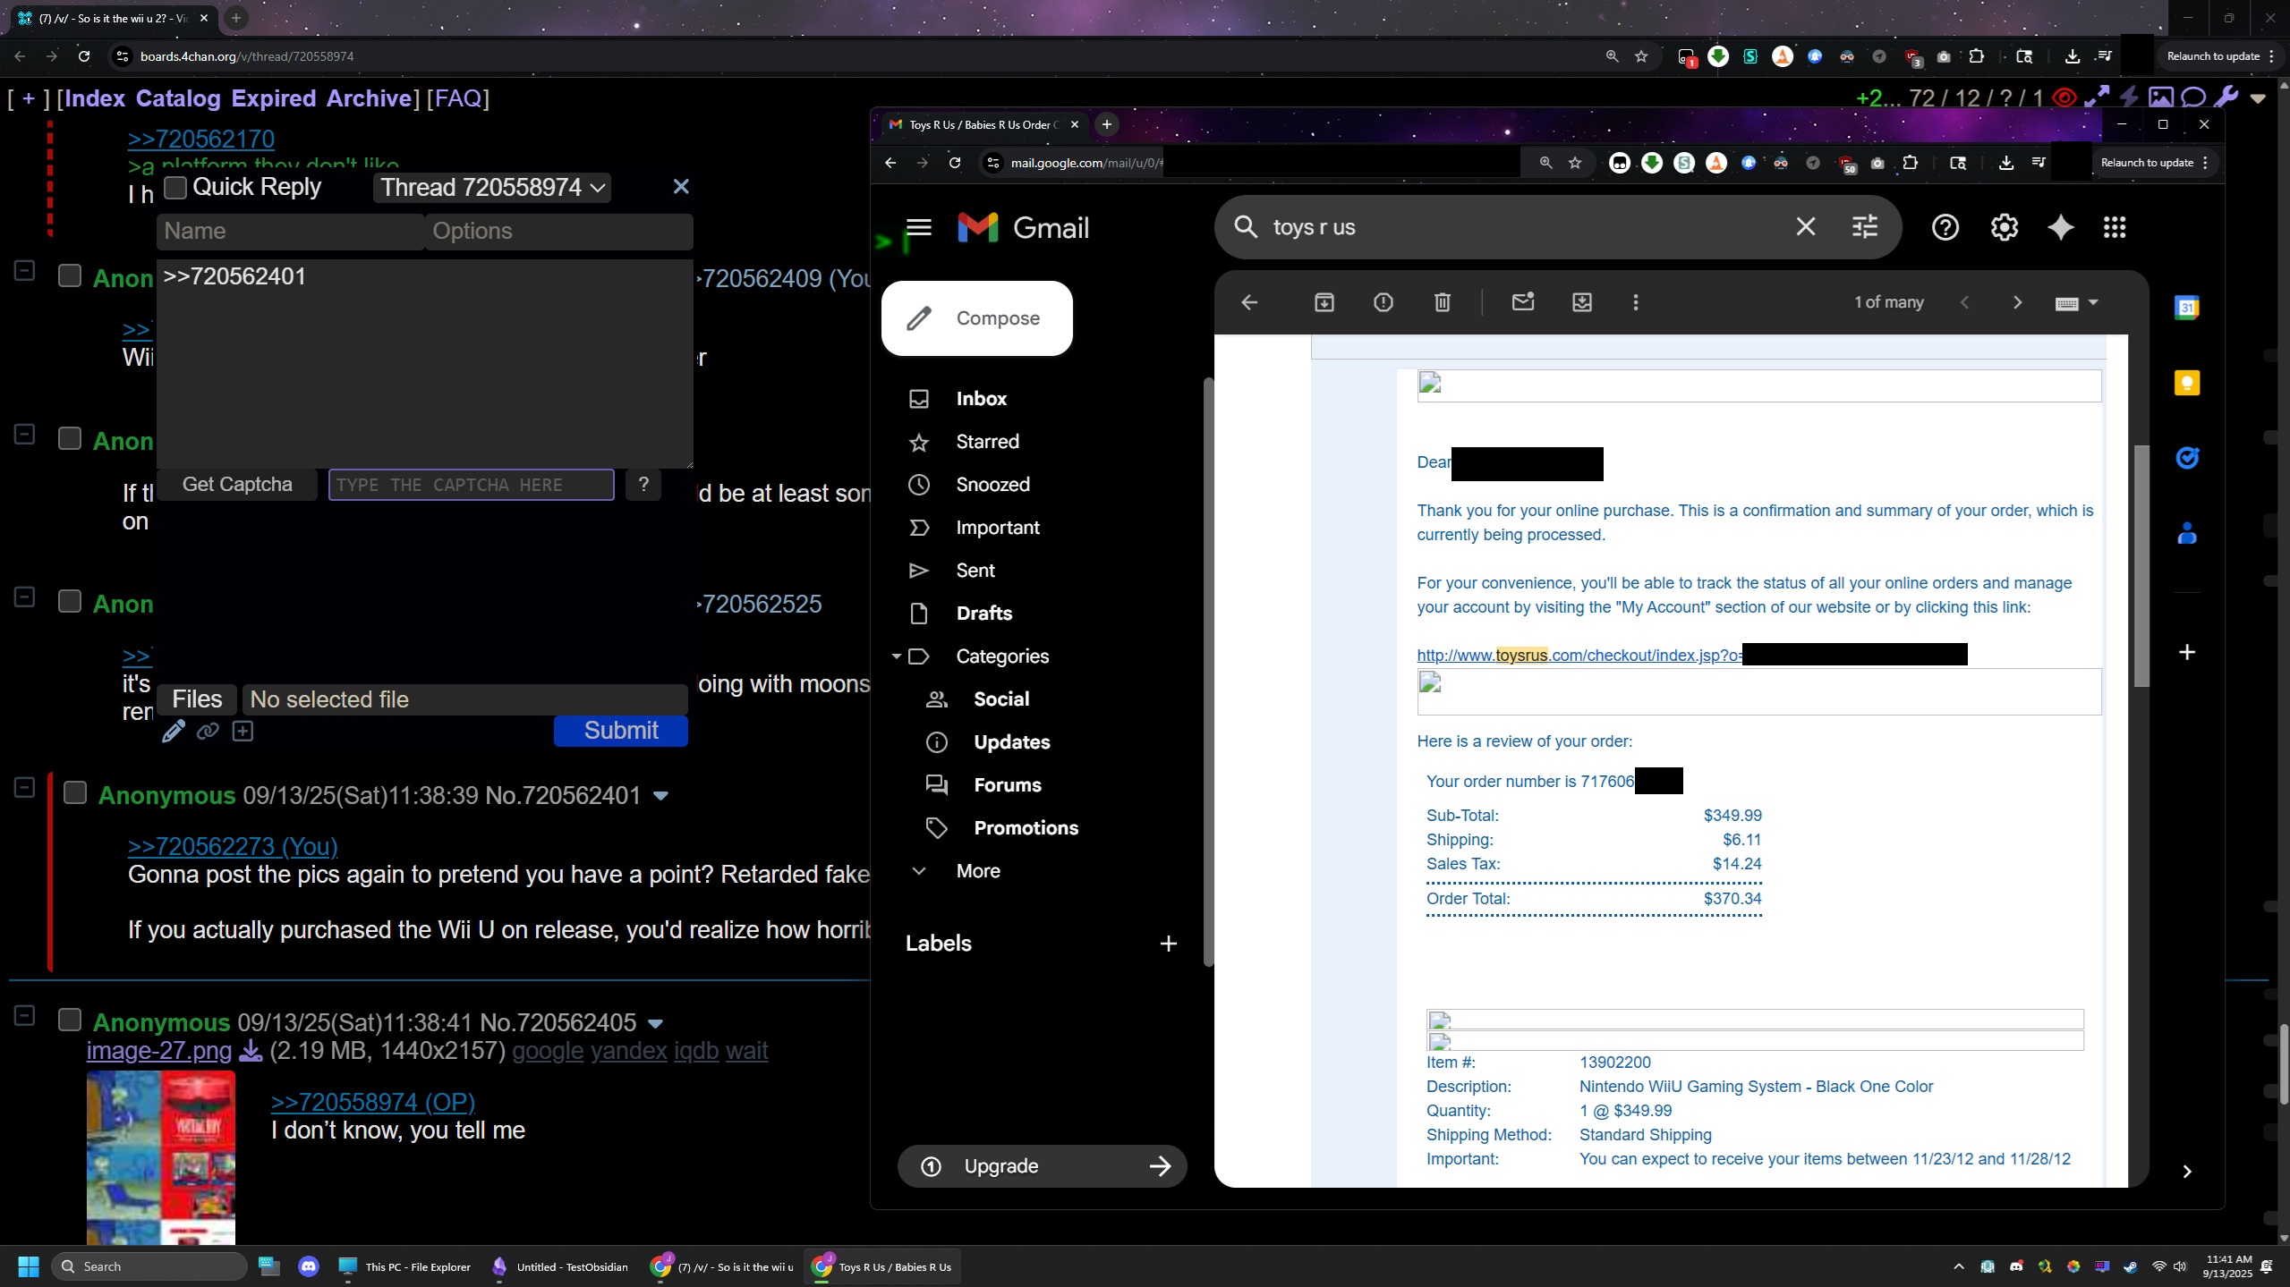This screenshot has height=1287, width=2290.
Task: Open Google Calendar side panel icon
Action: 2187,308
